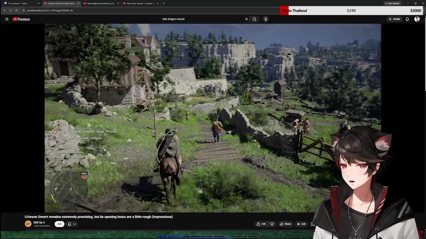Click the address bar URL
This screenshot has height=239, width=426.
pos(50,10)
